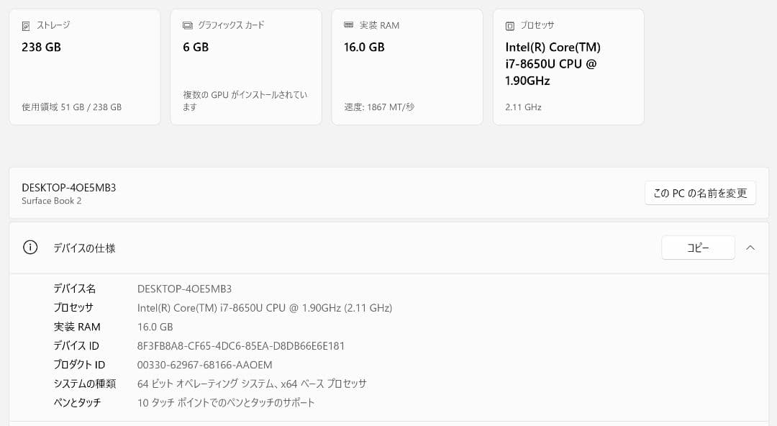Viewport: 777px width, 426px height.
Task: Select the Intel Core i7-8650U processor card
Action: click(x=568, y=66)
